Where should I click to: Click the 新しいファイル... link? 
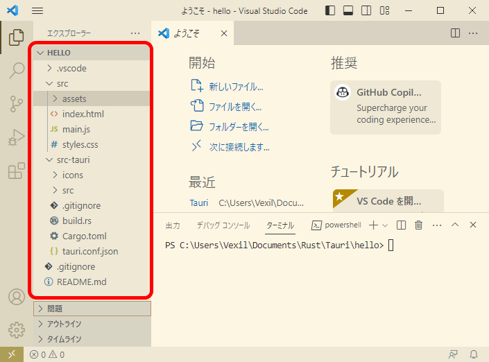click(236, 87)
